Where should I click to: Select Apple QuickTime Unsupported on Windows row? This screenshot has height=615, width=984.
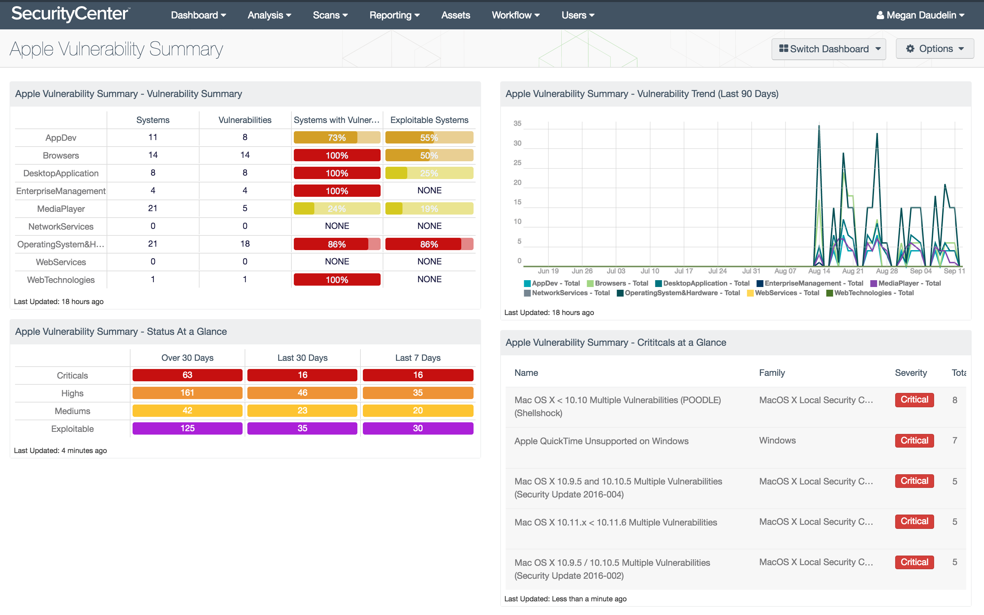(736, 448)
